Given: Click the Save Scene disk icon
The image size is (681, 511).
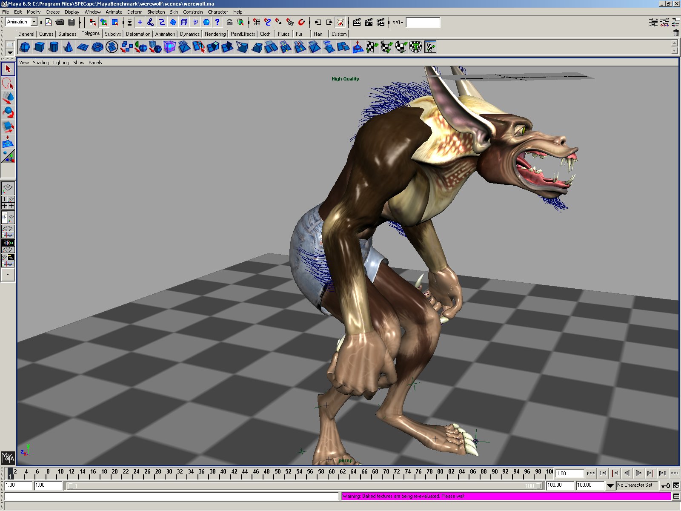Looking at the screenshot, I should coord(72,22).
